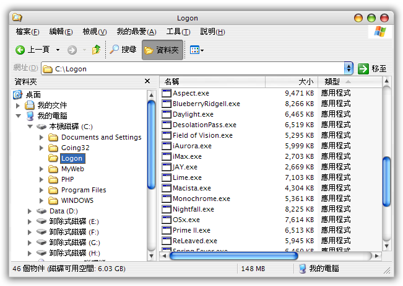
Task: Open the Views icon dropdown
Action: click(x=197, y=50)
